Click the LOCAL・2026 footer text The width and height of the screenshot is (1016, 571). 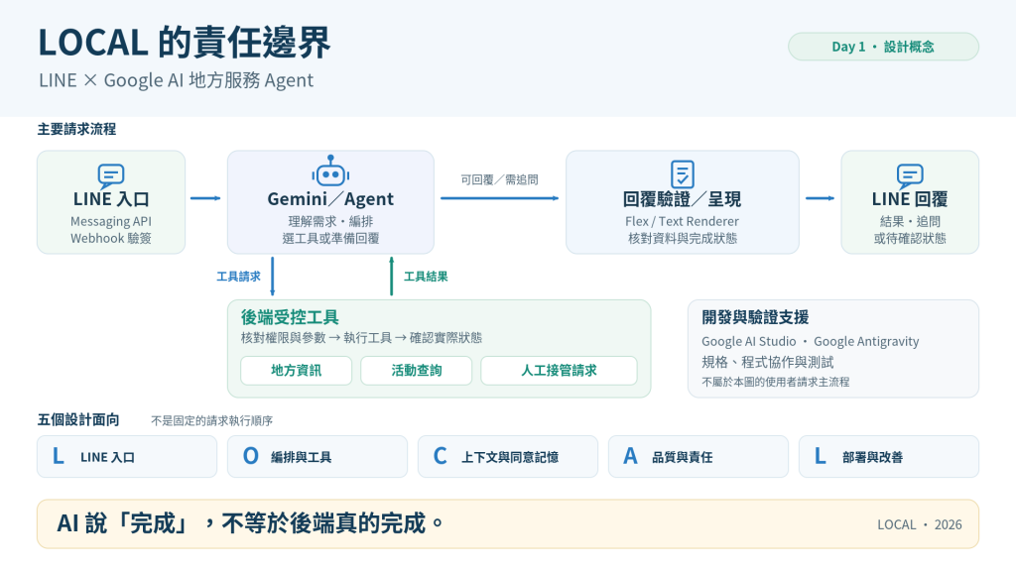tap(920, 524)
